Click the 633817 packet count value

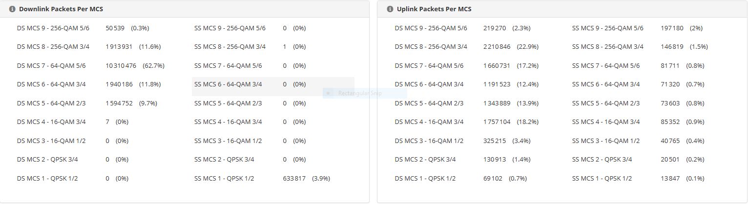point(294,179)
